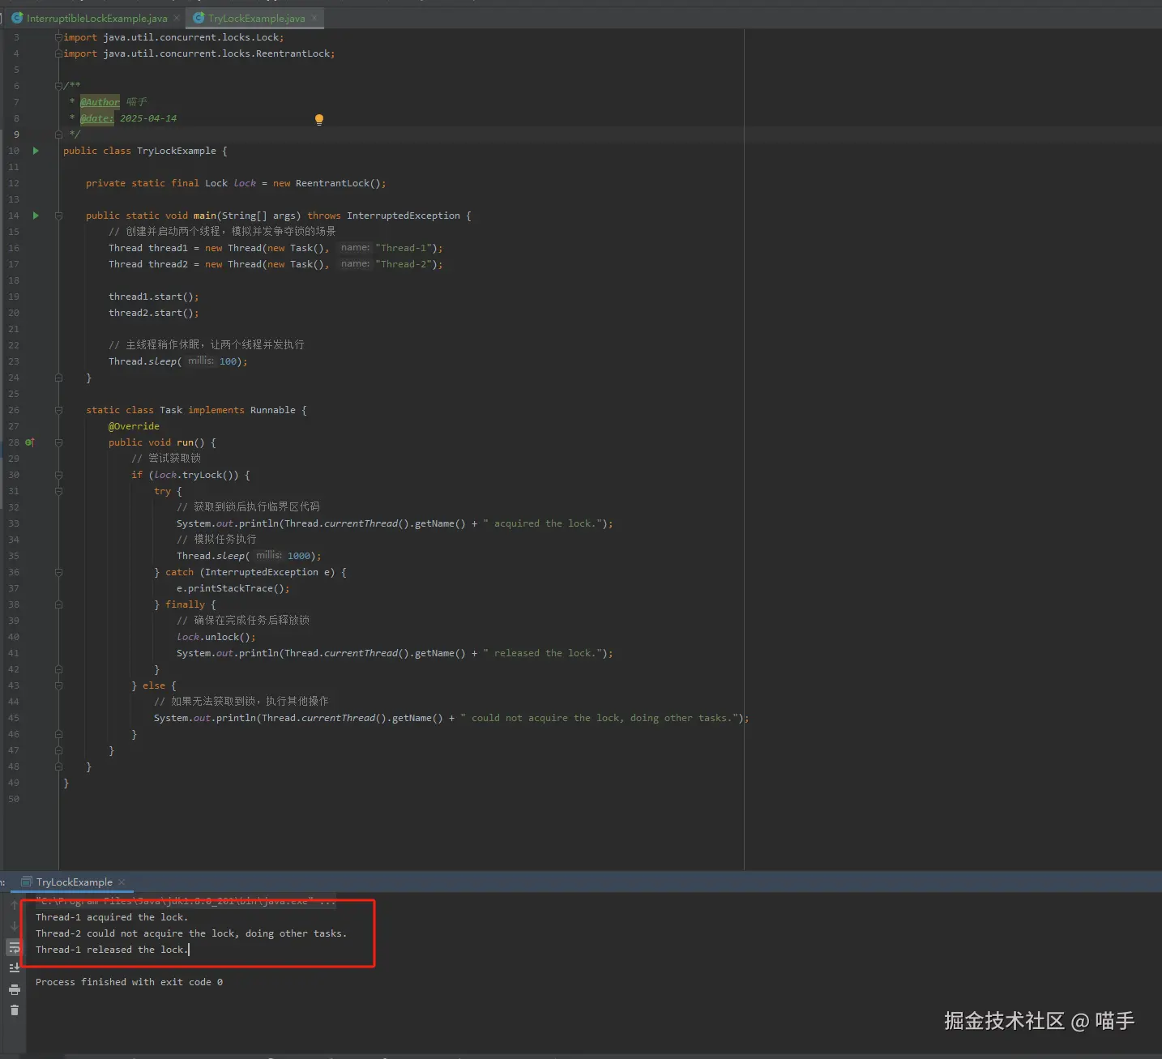Collapse the Task class at line 26

[58, 410]
